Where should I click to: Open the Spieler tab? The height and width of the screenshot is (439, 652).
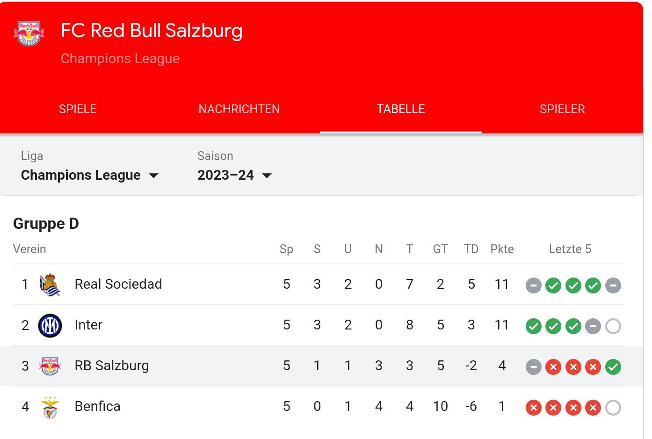(562, 109)
